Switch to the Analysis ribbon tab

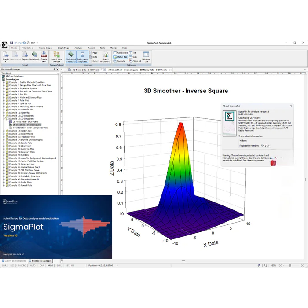(x=78, y=48)
